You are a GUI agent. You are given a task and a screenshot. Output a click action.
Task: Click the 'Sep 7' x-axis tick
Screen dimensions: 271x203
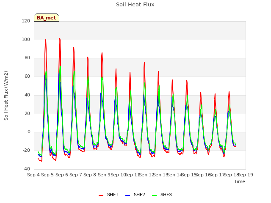(76, 175)
